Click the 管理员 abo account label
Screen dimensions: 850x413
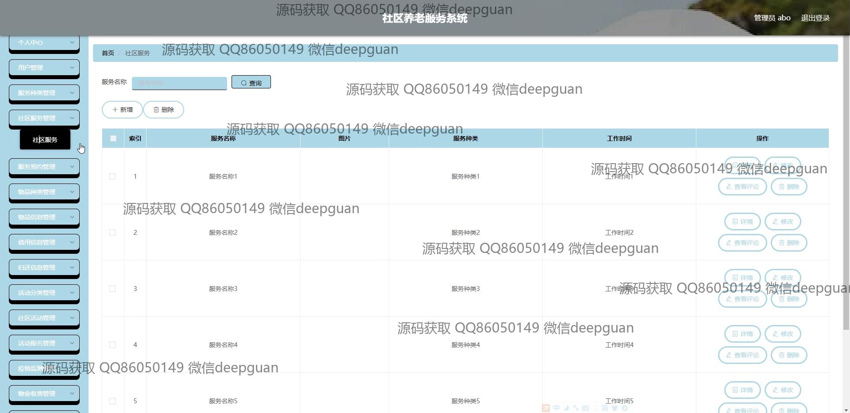click(772, 18)
